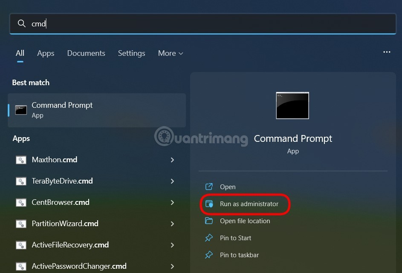Choose Run as administrator
The image size is (402, 273).
249,204
